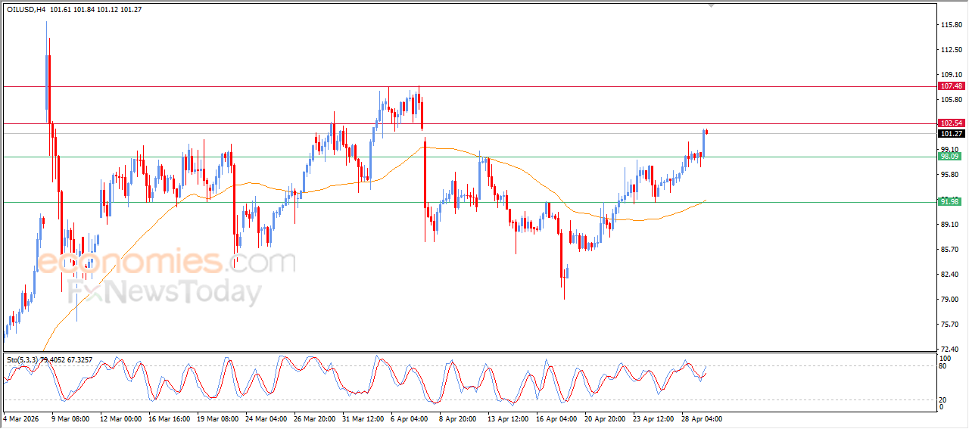Click the 4 Mar 2026 date label
This screenshot has height=429, width=969.
coord(20,418)
